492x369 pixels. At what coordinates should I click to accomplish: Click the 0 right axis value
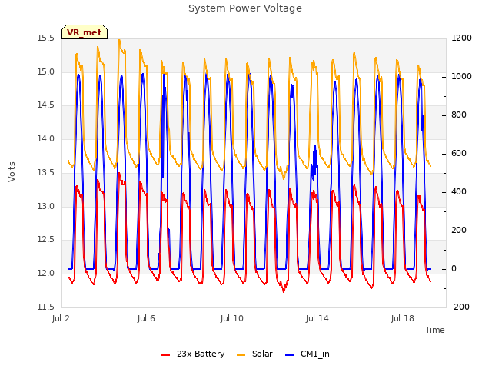[454, 269]
